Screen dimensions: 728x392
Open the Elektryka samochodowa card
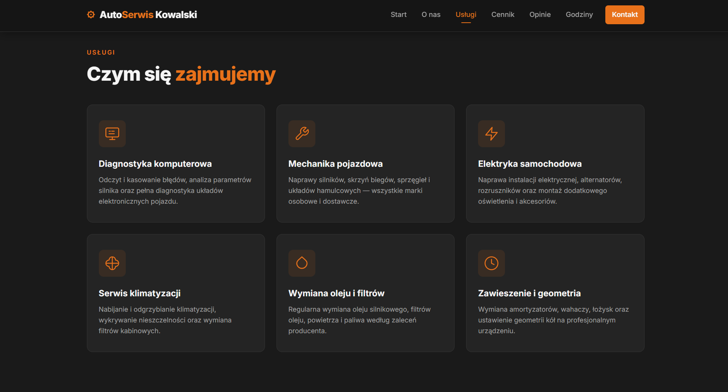555,163
